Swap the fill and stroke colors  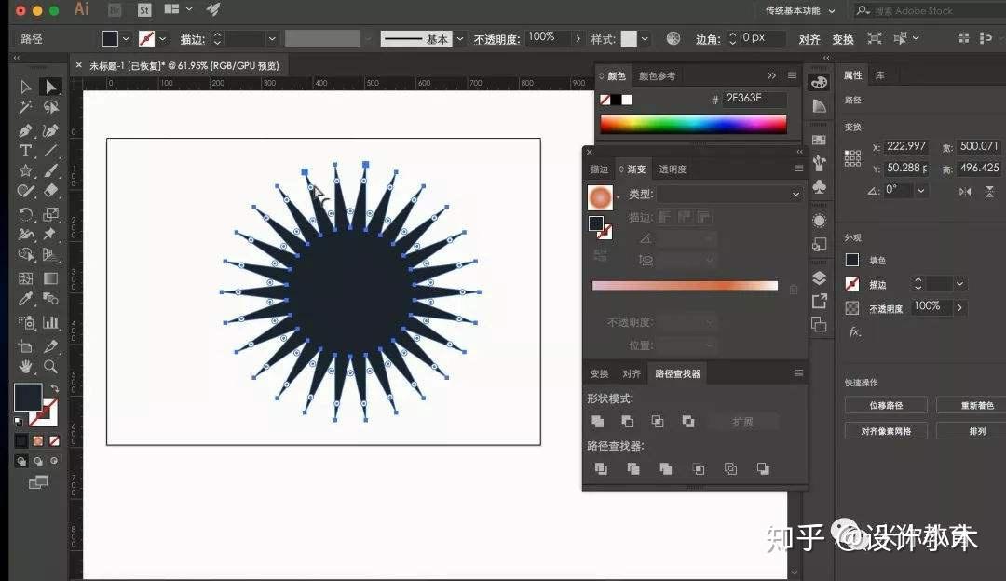[x=55, y=387]
